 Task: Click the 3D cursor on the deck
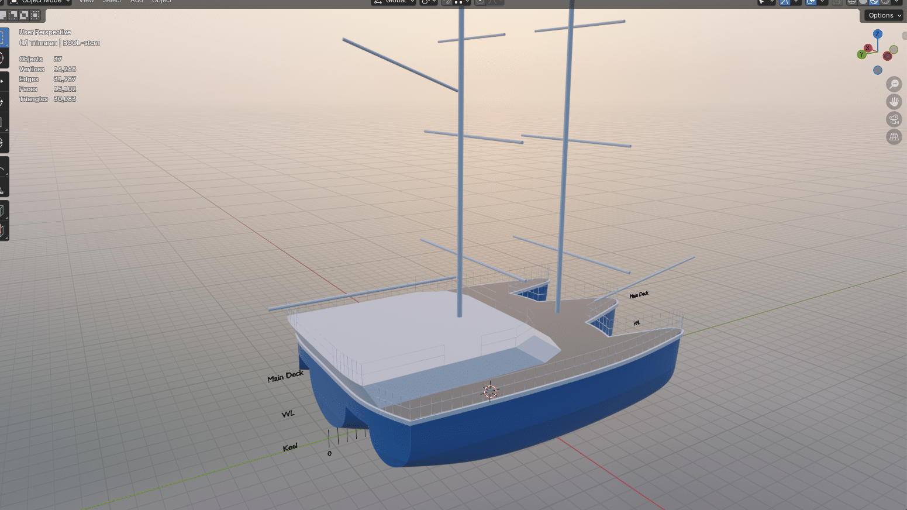pyautogui.click(x=490, y=391)
